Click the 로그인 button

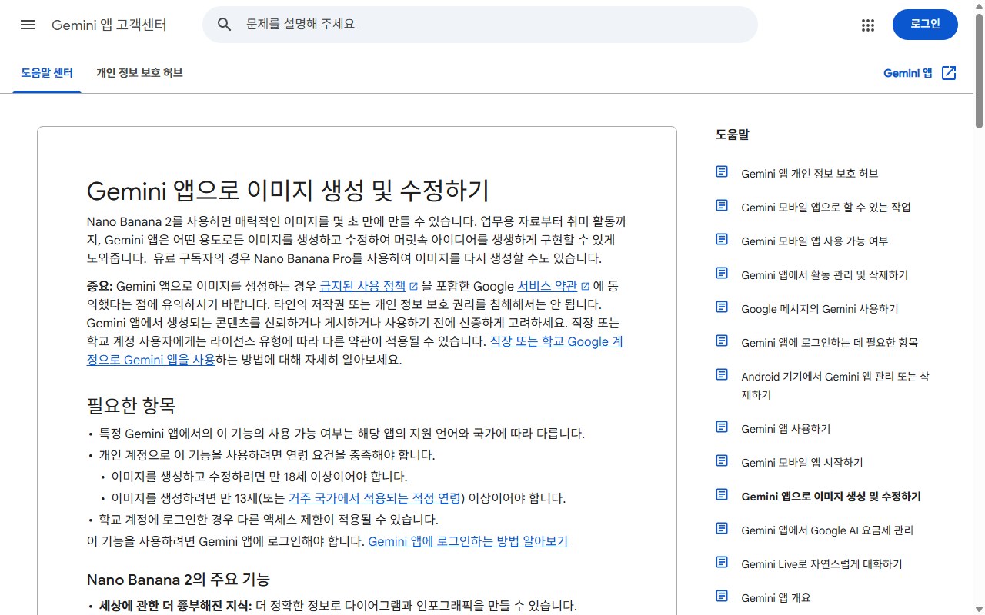click(x=925, y=25)
